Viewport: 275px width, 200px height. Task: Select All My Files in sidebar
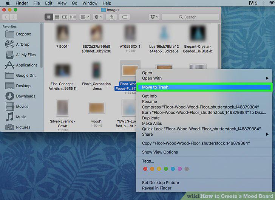tap(21, 54)
